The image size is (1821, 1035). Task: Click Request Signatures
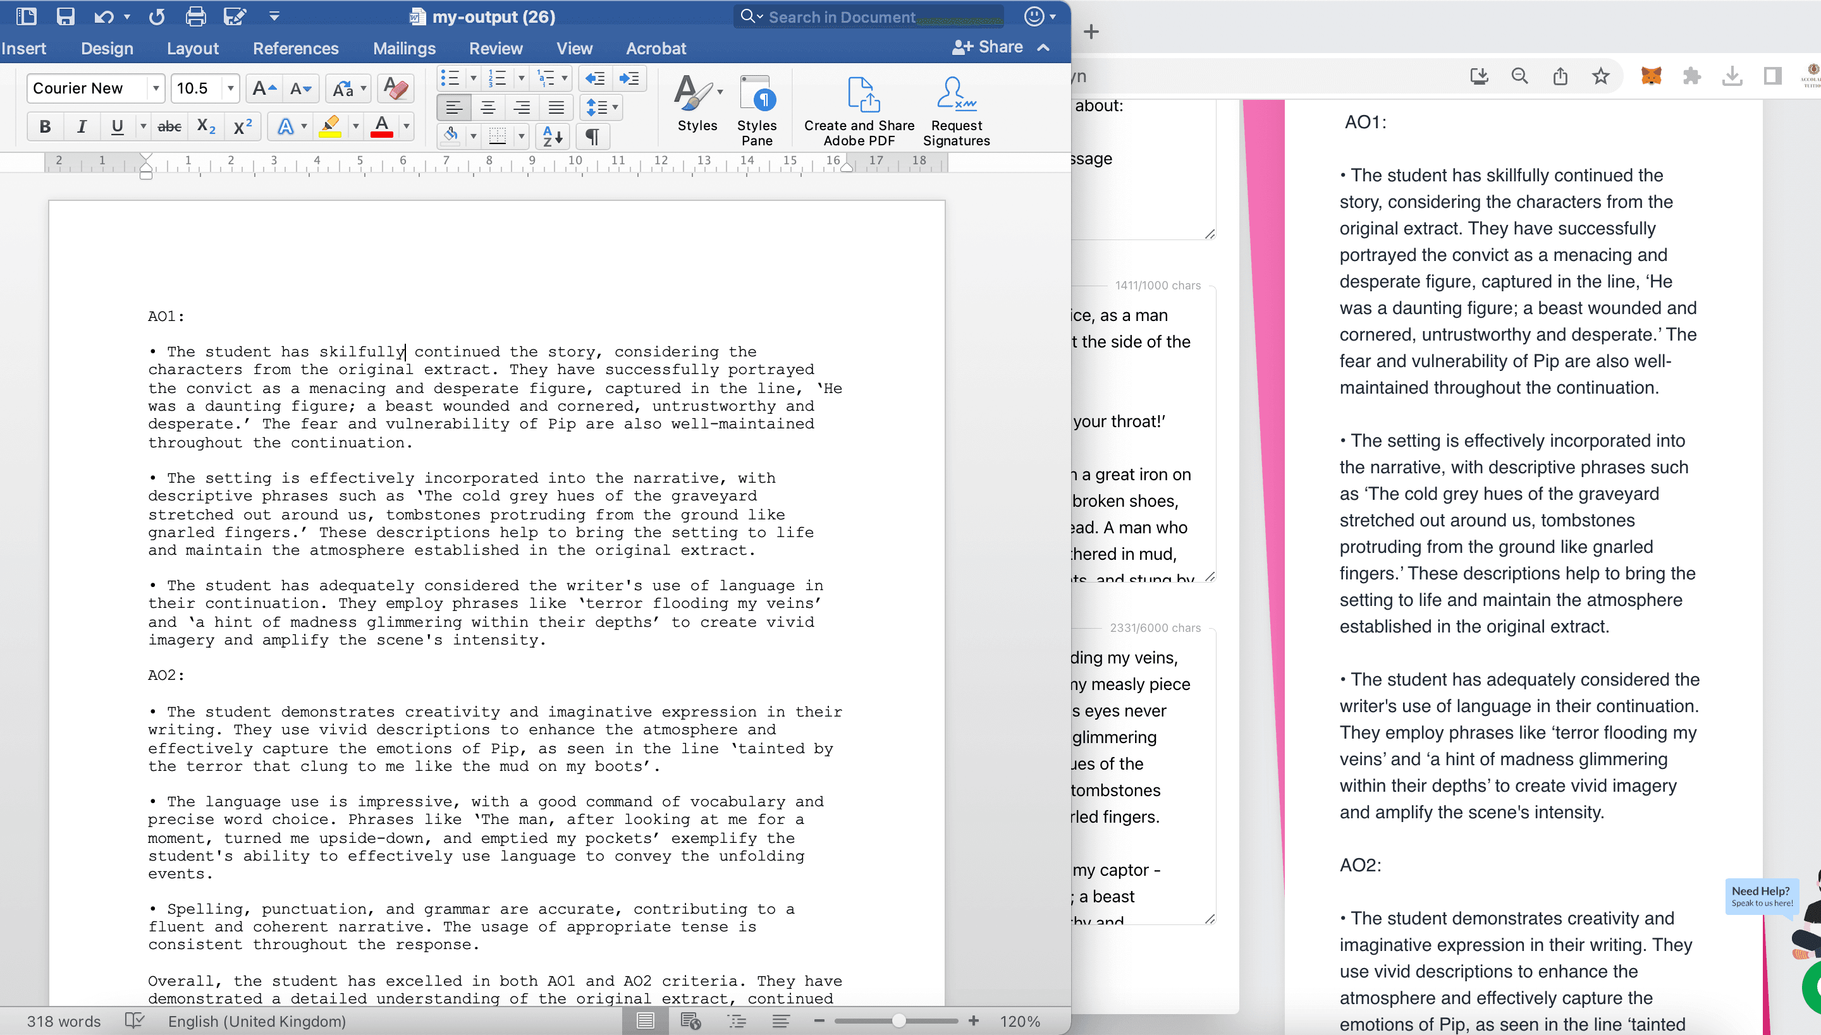pyautogui.click(x=956, y=111)
